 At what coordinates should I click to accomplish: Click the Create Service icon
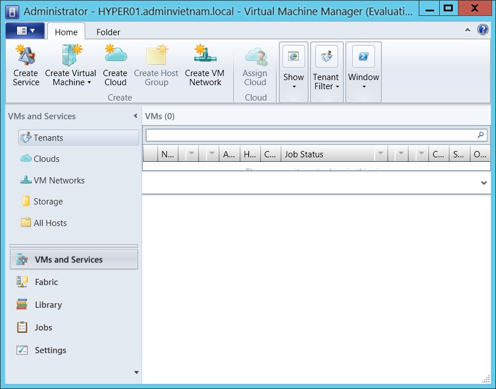tap(26, 55)
